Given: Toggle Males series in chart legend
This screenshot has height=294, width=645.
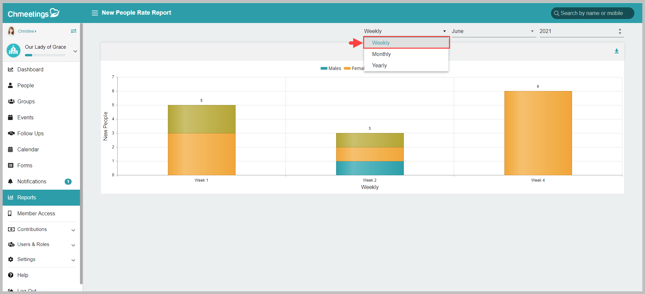Looking at the screenshot, I should pyautogui.click(x=331, y=68).
